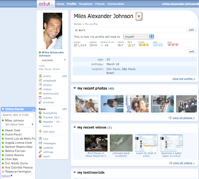Screen dimensions: 199x179
Task: Click the promote icon
Action: [x=40, y=102]
